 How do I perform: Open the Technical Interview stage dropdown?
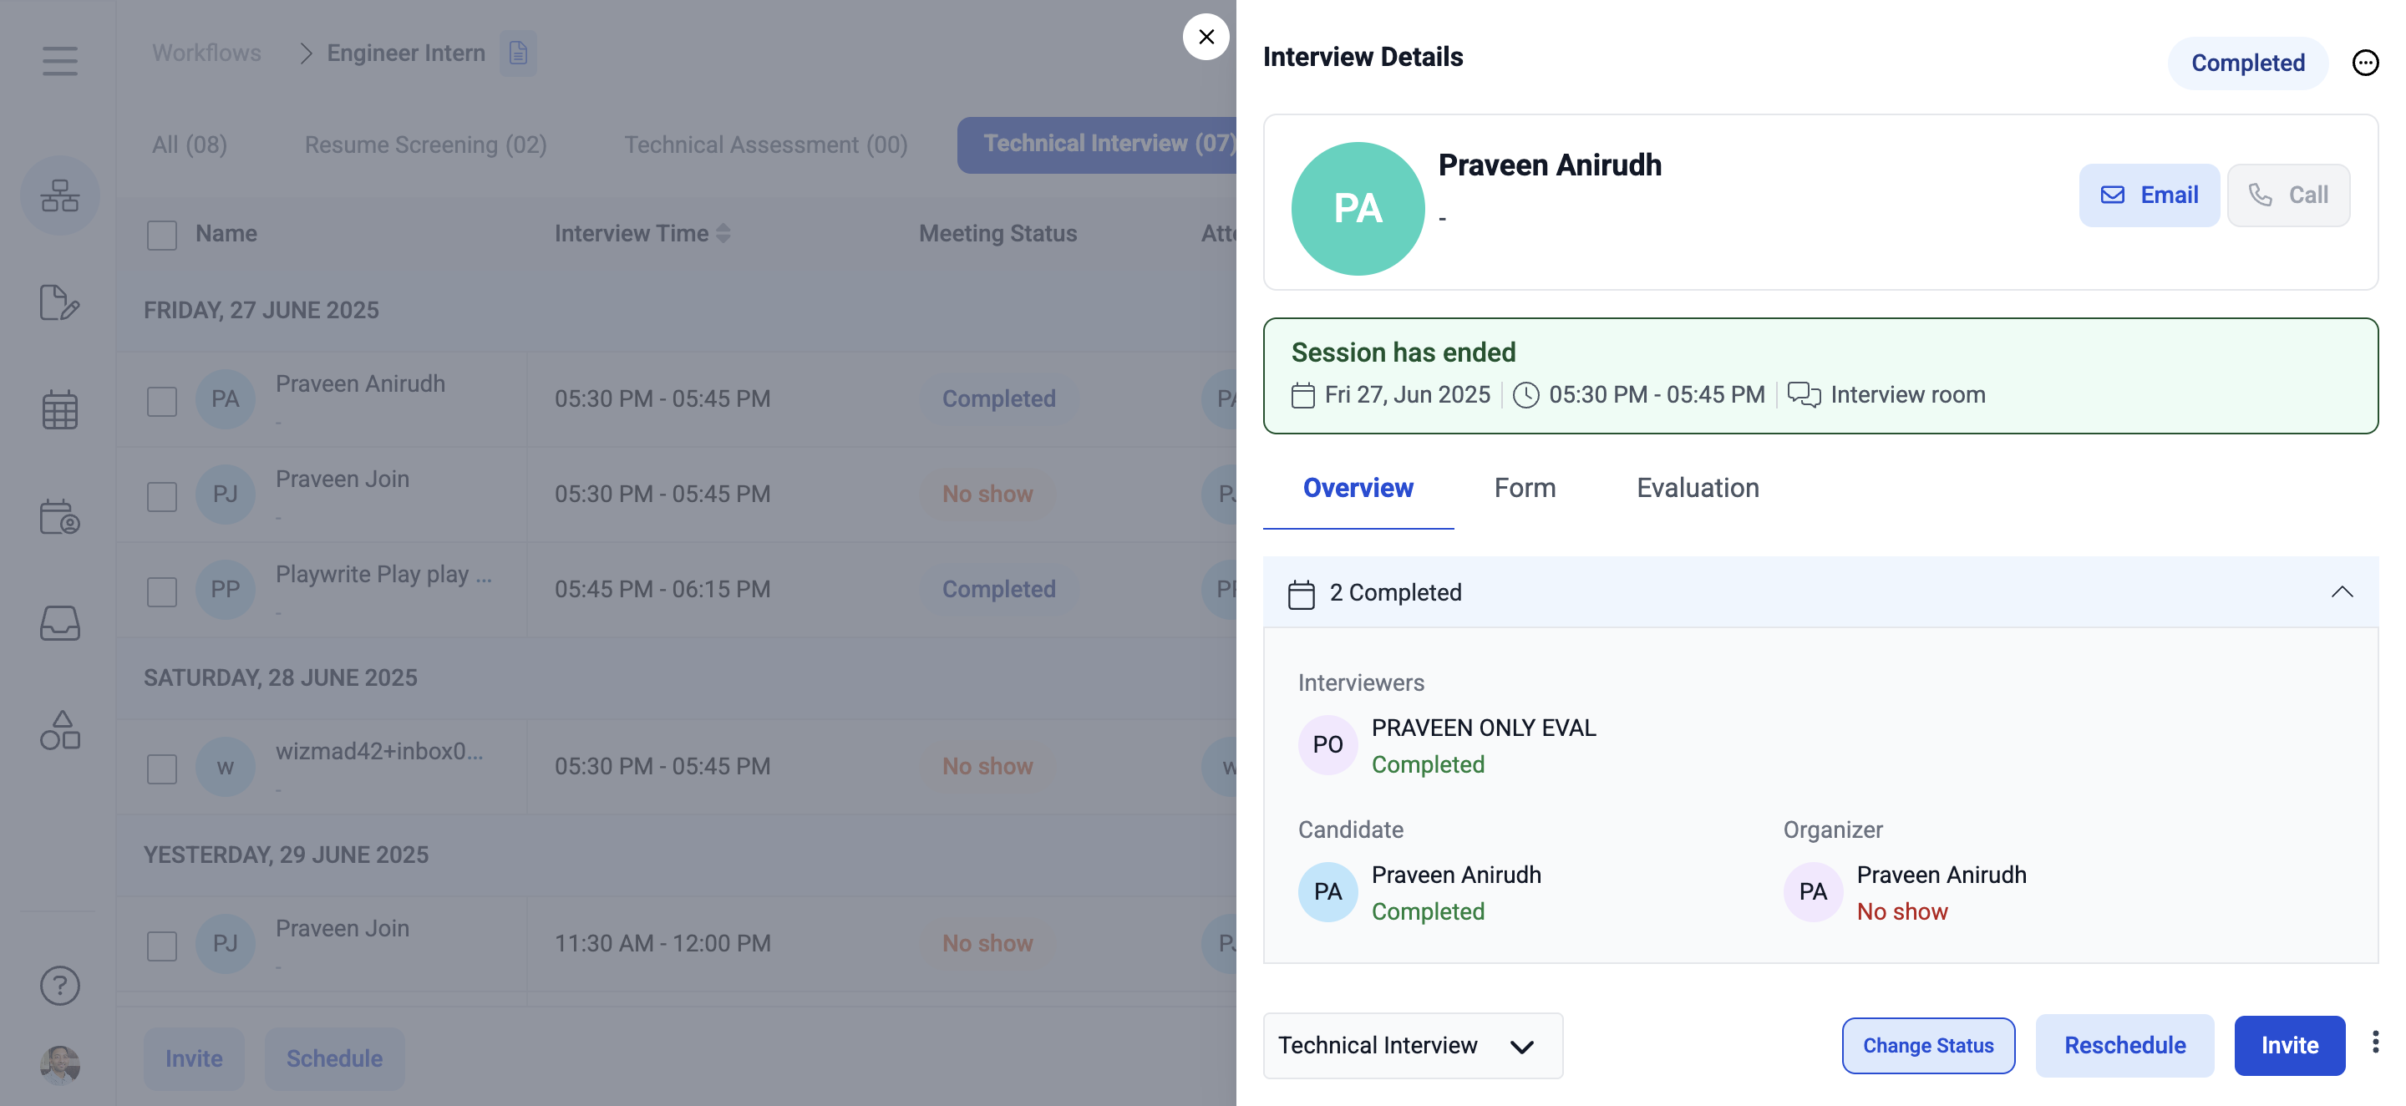(x=1412, y=1045)
